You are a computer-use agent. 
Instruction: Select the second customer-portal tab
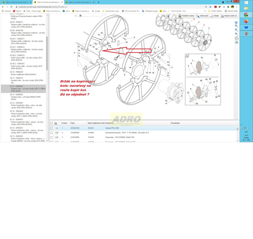point(48,2)
